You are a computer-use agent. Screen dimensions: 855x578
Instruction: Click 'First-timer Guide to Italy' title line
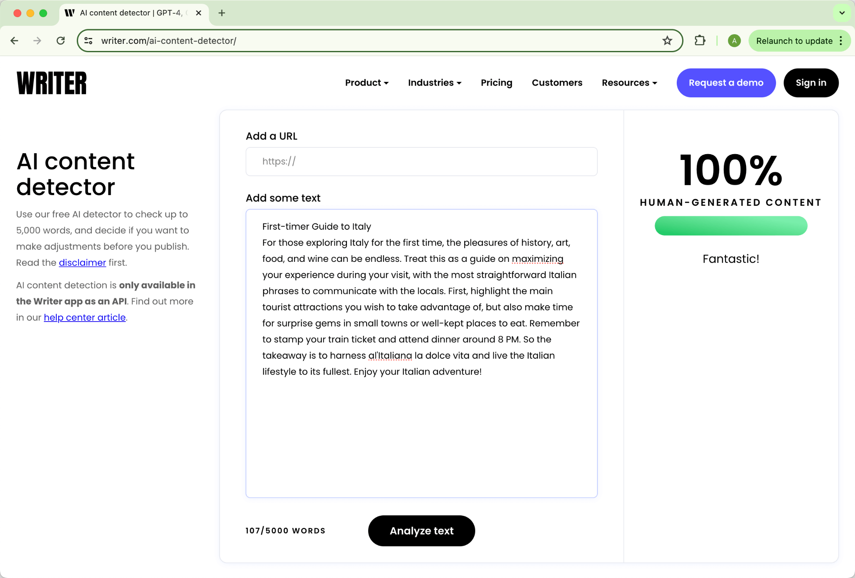click(x=316, y=227)
